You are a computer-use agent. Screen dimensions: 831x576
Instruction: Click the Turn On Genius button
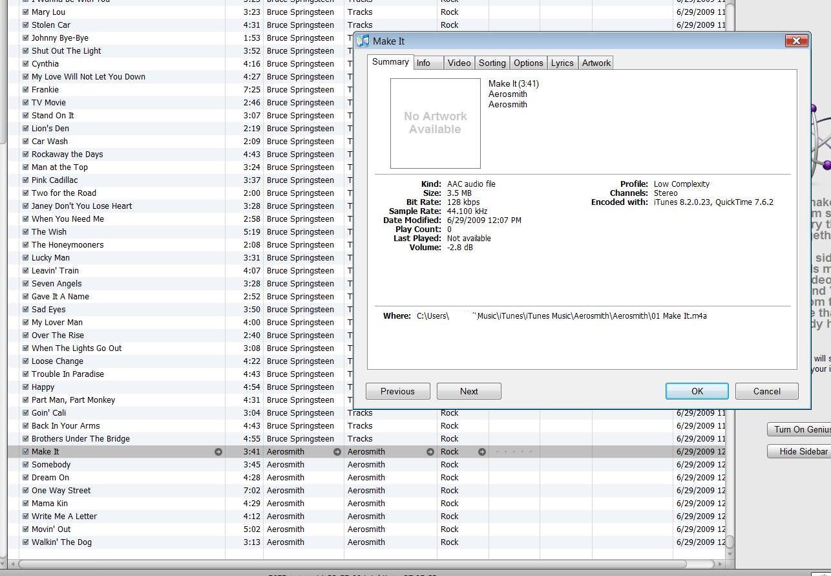tap(799, 429)
